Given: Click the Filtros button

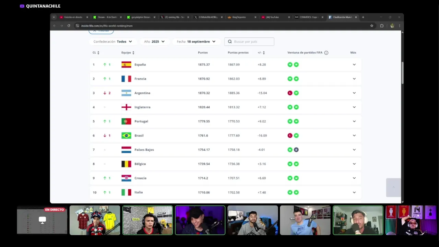Looking at the screenshot, I should pyautogui.click(x=101, y=31).
